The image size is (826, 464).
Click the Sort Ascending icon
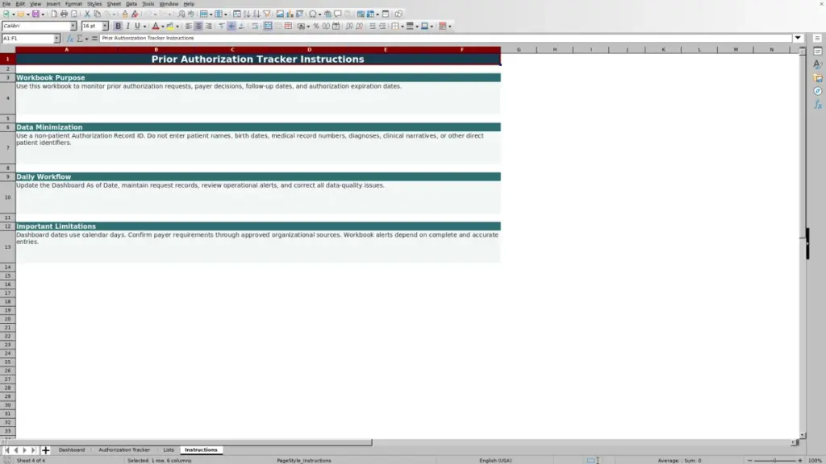pyautogui.click(x=247, y=14)
